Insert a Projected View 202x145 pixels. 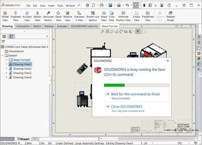16,16
